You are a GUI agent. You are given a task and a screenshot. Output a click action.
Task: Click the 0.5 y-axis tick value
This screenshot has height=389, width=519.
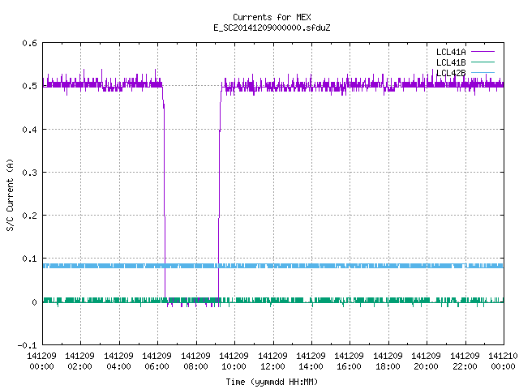pyautogui.click(x=29, y=86)
